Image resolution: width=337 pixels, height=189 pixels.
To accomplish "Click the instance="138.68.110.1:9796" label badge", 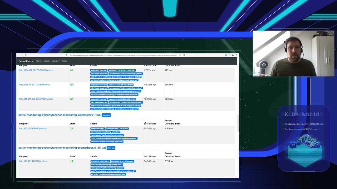I will (x=121, y=85).
